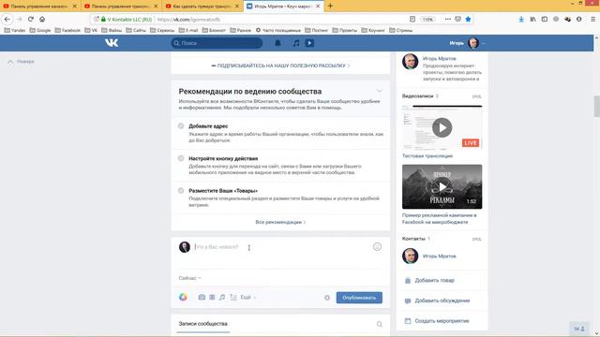Open the VK music player icon
The width and height of the screenshot is (600, 337).
point(296,43)
